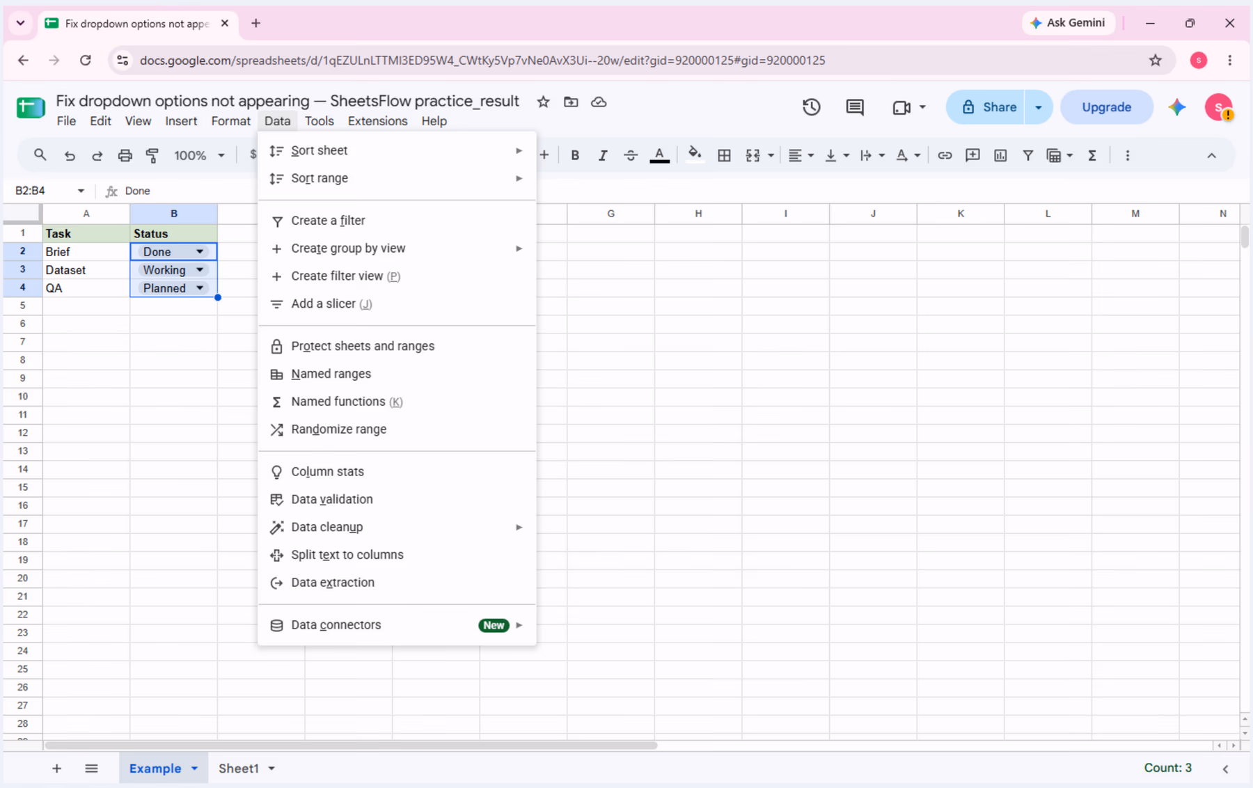Open the Working status dropdown
The width and height of the screenshot is (1253, 788).
(200, 269)
